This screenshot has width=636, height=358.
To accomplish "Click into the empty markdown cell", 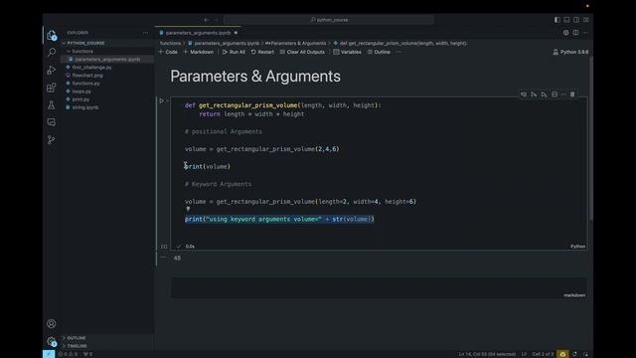I will 379,287.
